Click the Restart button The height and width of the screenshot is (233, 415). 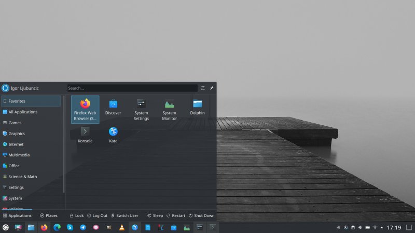(x=176, y=215)
